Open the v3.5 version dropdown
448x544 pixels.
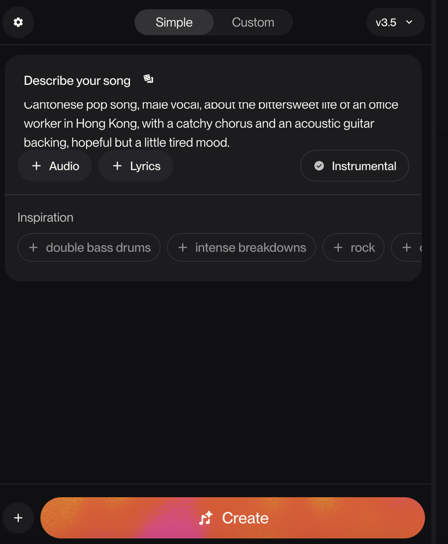[x=395, y=22]
